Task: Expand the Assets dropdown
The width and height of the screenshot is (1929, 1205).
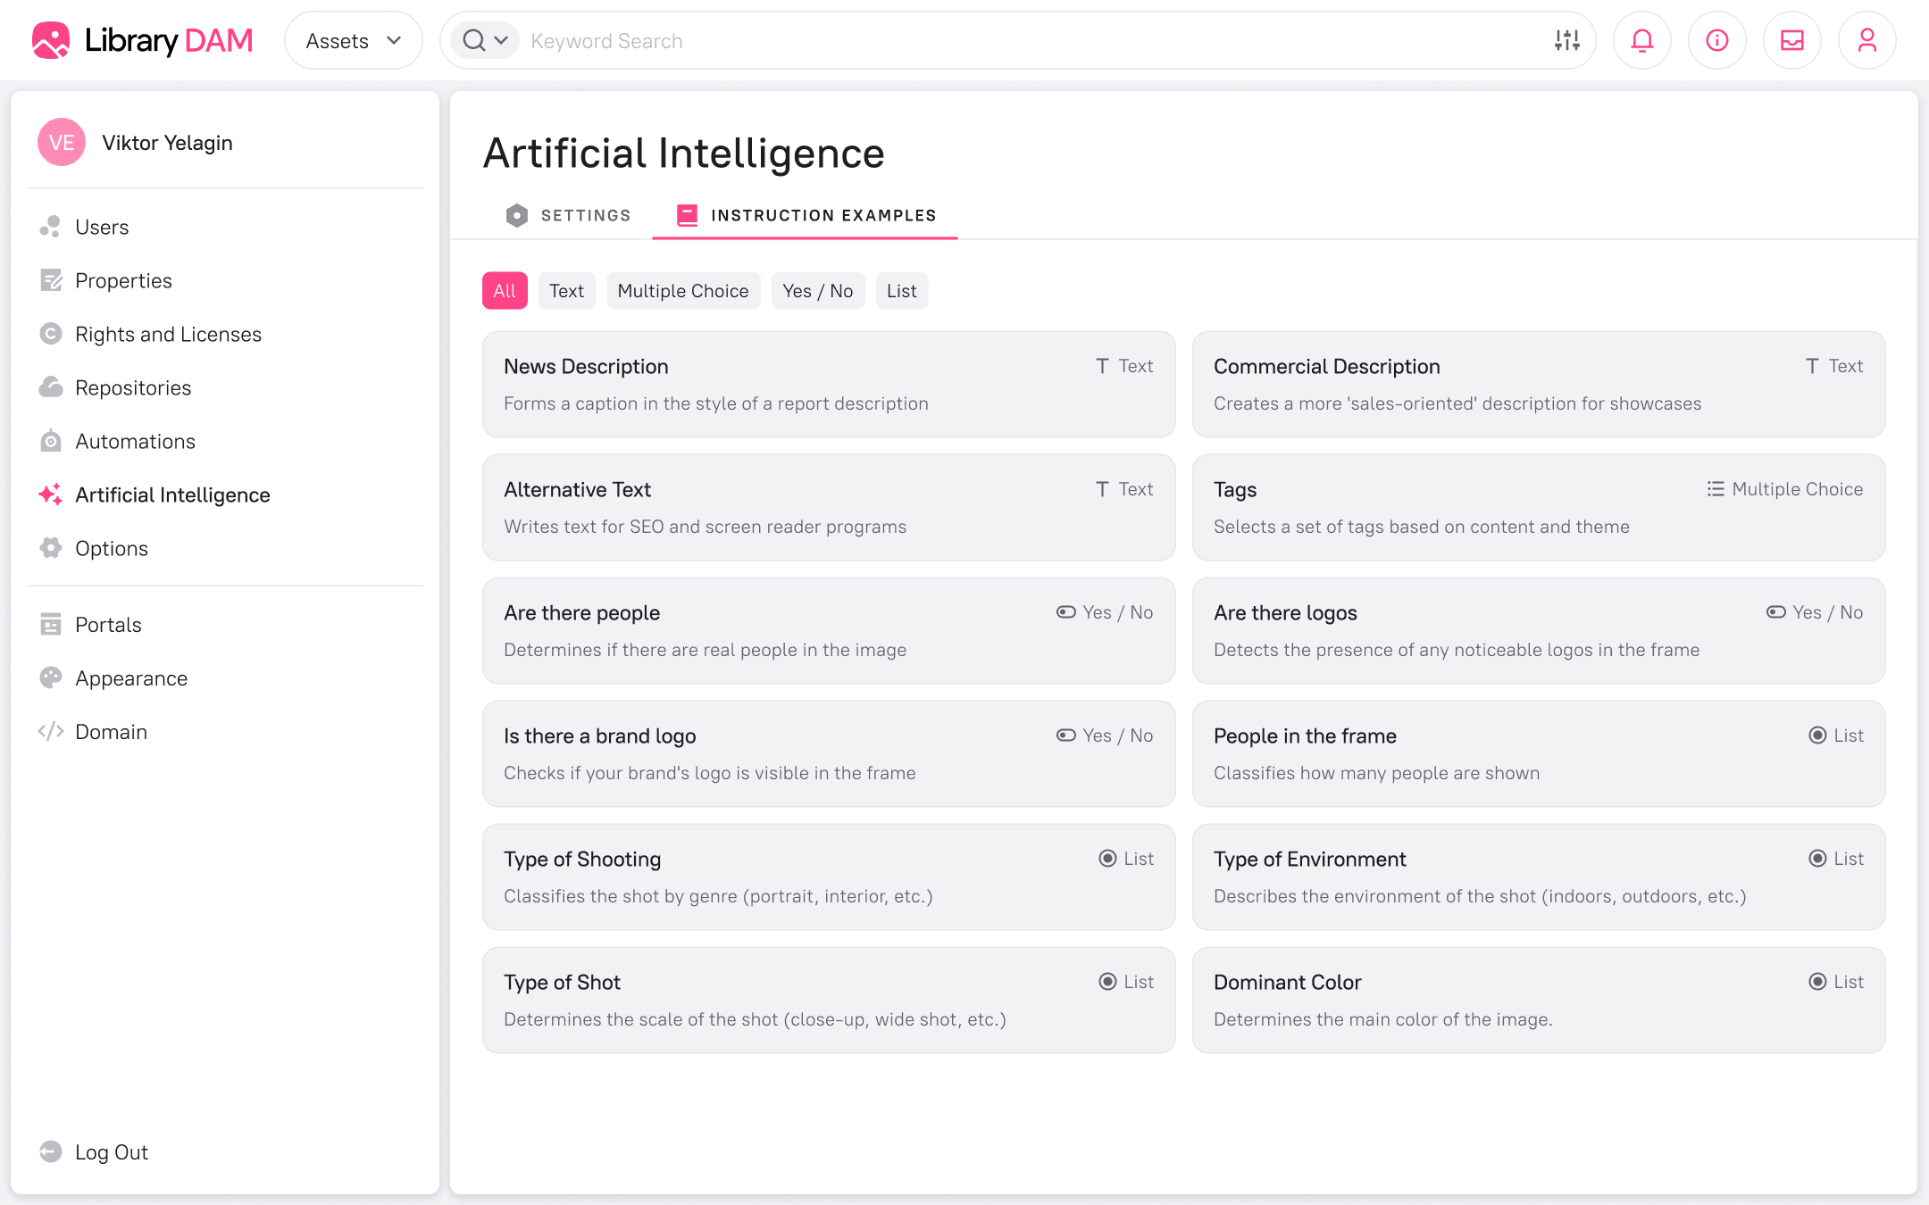Action: point(353,41)
